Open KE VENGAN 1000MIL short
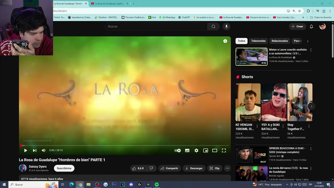 [248, 102]
